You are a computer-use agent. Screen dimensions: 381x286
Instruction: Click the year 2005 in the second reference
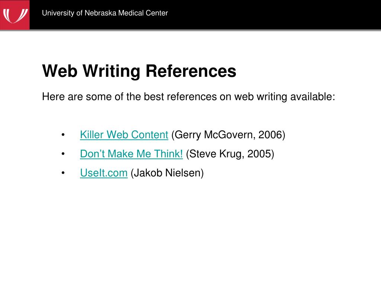point(259,154)
